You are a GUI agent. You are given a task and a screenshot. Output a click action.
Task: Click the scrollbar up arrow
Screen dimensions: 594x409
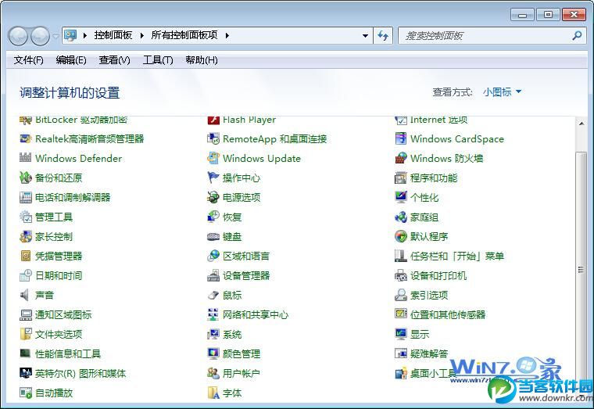tap(581, 124)
